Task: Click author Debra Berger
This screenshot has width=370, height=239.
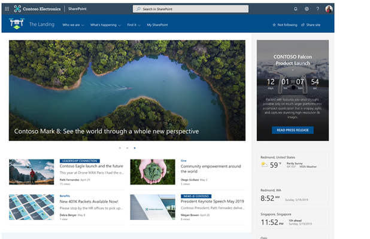Action: click(68, 215)
